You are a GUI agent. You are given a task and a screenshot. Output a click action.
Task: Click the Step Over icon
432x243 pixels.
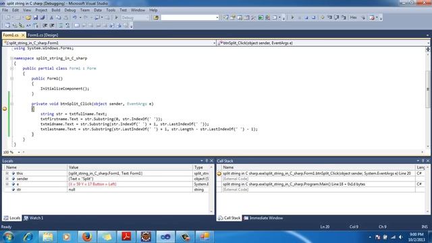(x=337, y=18)
